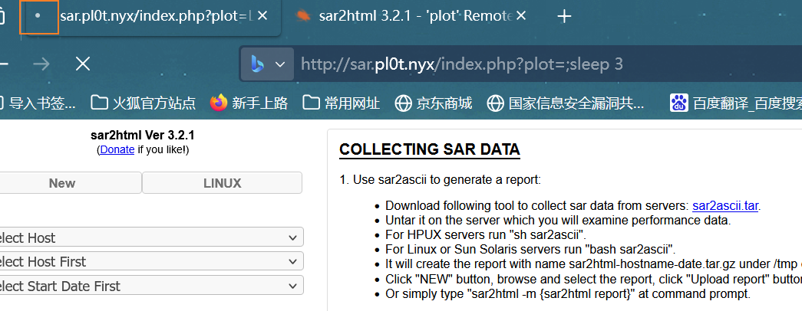Download the sar2ascii.tar link
This screenshot has width=802, height=311.
pyautogui.click(x=726, y=205)
